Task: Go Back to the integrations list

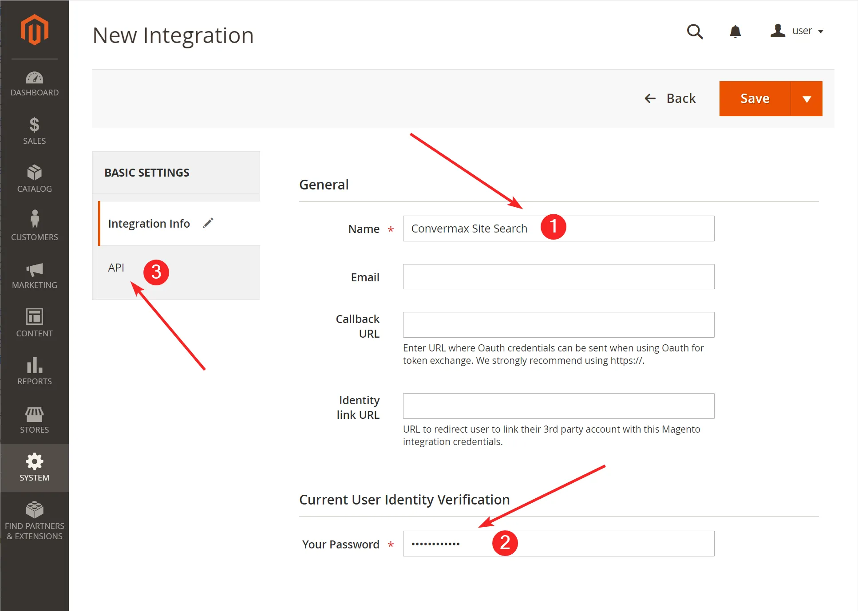Action: [x=670, y=99]
